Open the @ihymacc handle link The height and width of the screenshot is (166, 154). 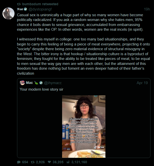tap(53, 83)
